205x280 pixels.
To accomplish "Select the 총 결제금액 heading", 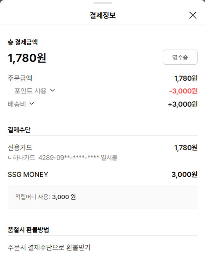I will [23, 42].
